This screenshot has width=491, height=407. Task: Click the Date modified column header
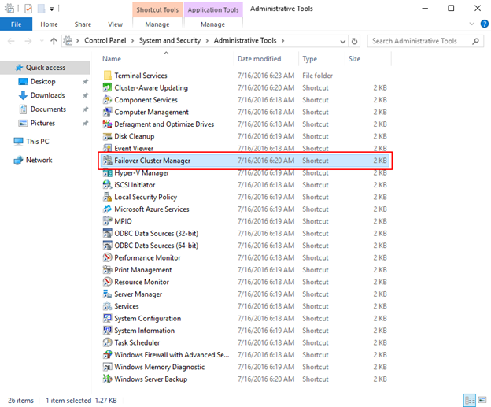point(259,59)
